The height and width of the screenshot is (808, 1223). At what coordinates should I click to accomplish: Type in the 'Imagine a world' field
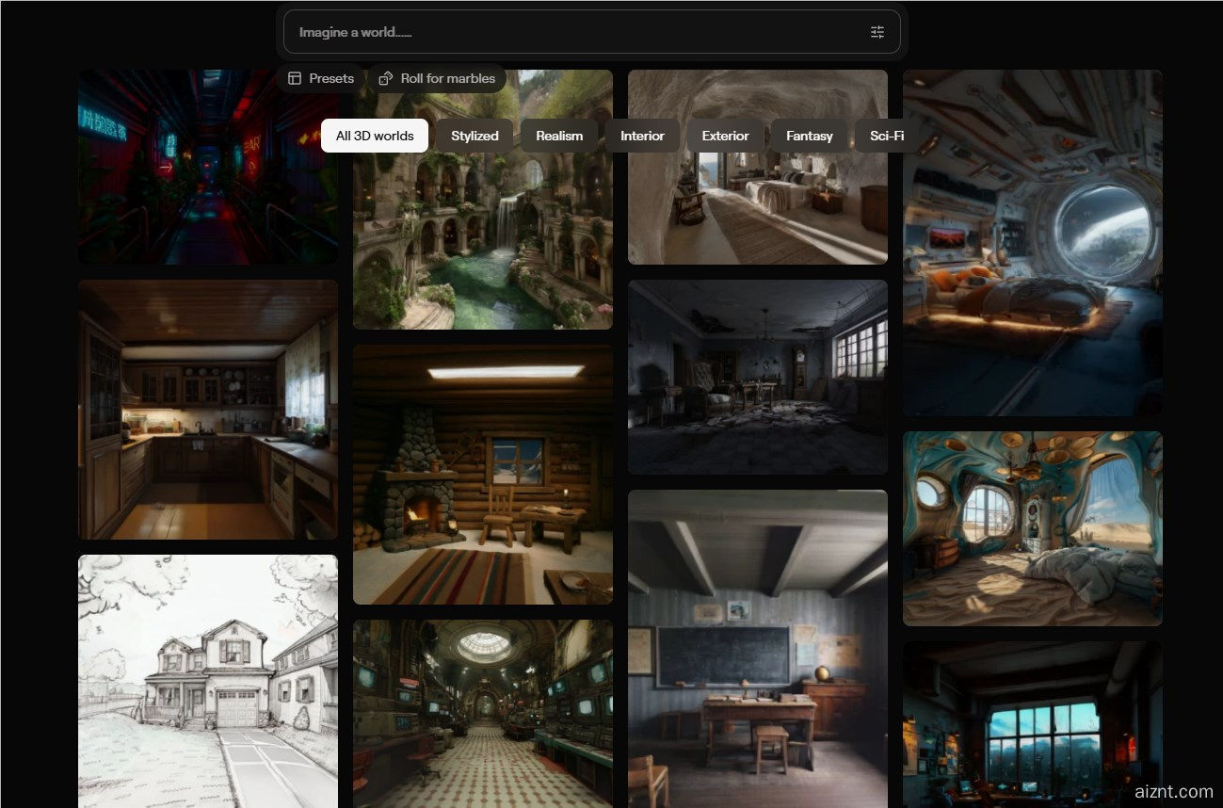(x=574, y=32)
